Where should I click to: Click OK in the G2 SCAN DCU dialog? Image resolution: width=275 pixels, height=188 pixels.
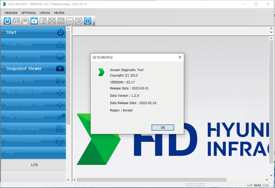point(163,128)
